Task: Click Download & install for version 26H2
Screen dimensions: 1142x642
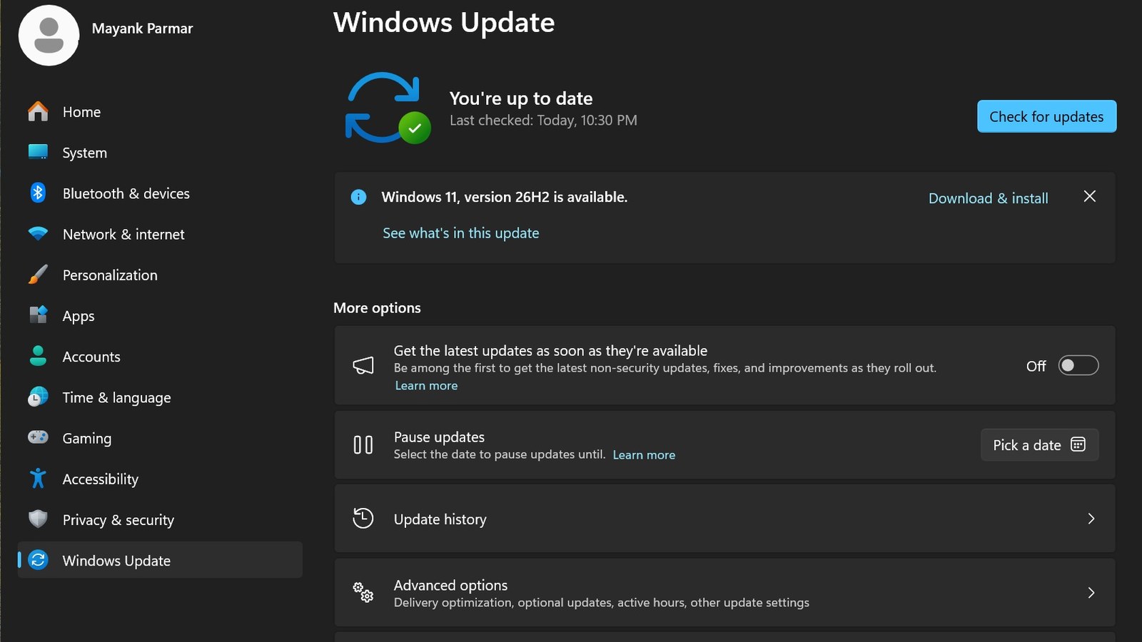Action: tap(988, 198)
